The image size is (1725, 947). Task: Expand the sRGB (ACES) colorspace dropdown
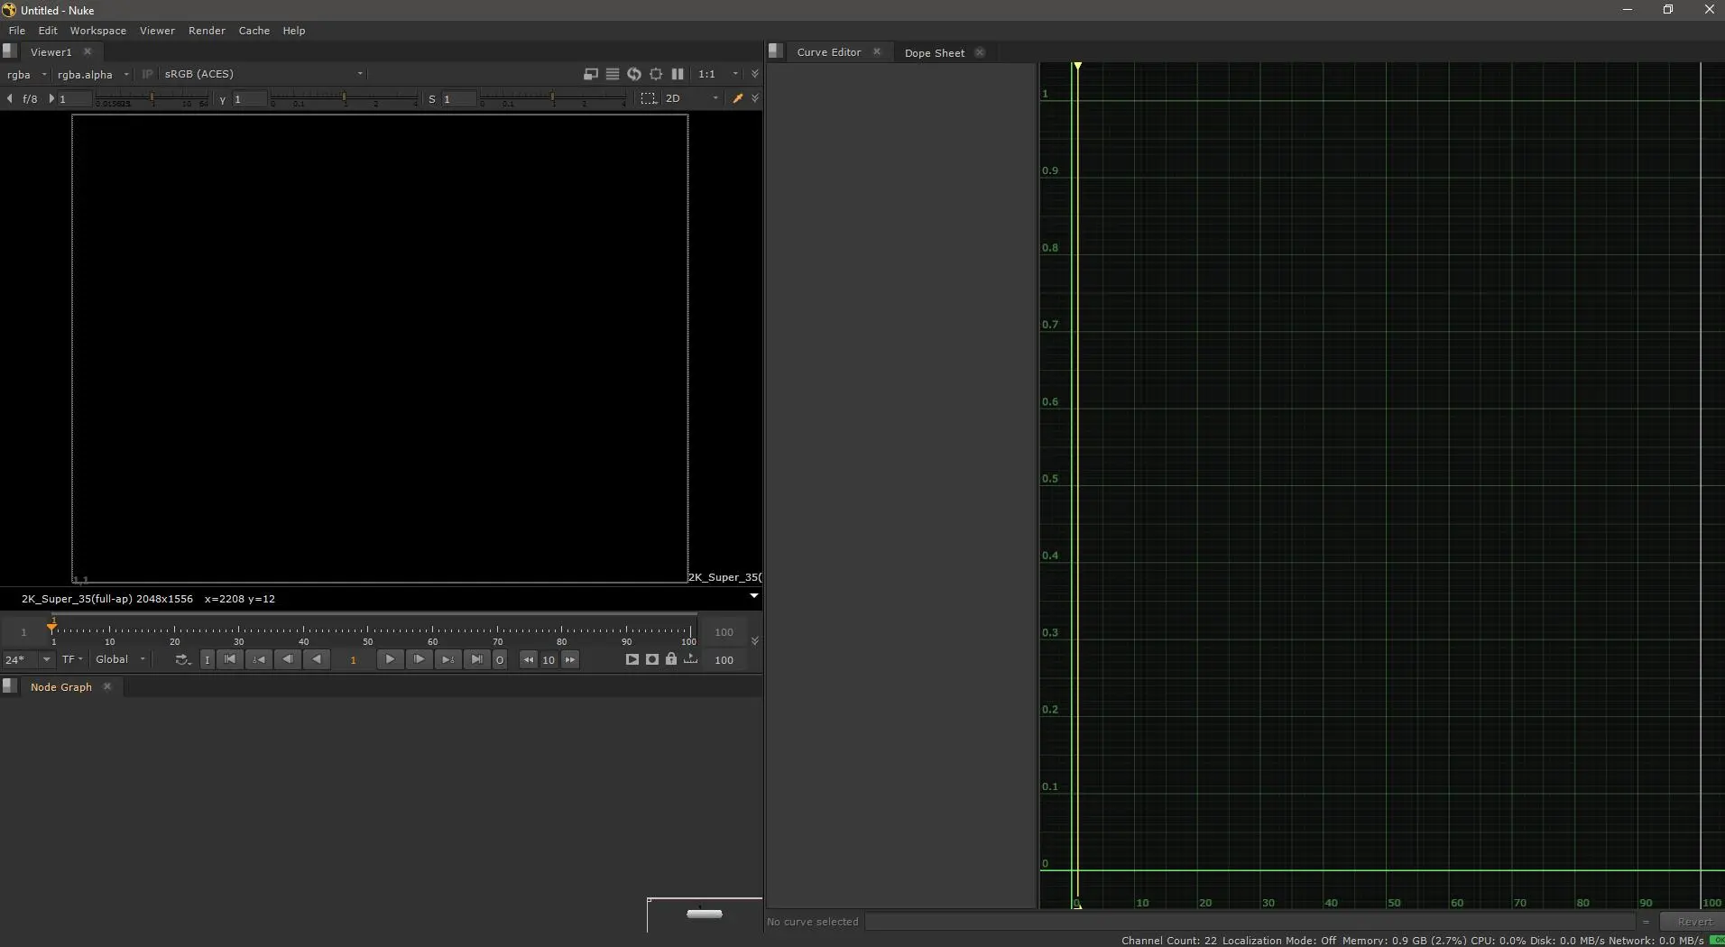(263, 74)
